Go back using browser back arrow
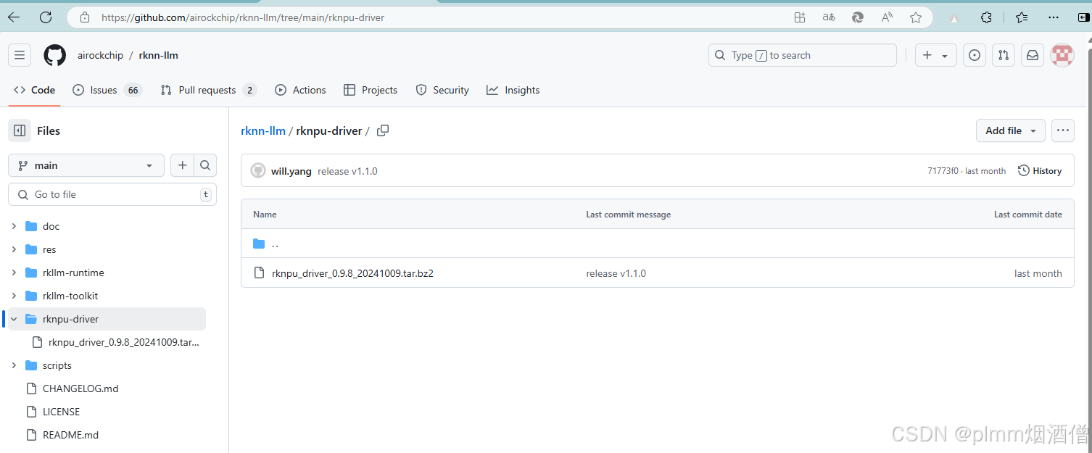The height and width of the screenshot is (453, 1092). click(x=14, y=17)
